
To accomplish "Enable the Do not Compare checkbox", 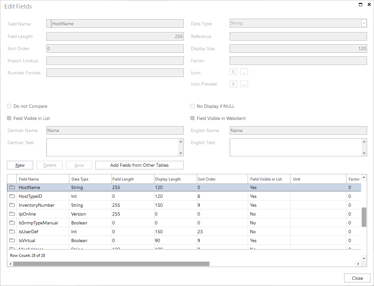I will pos(9,106).
